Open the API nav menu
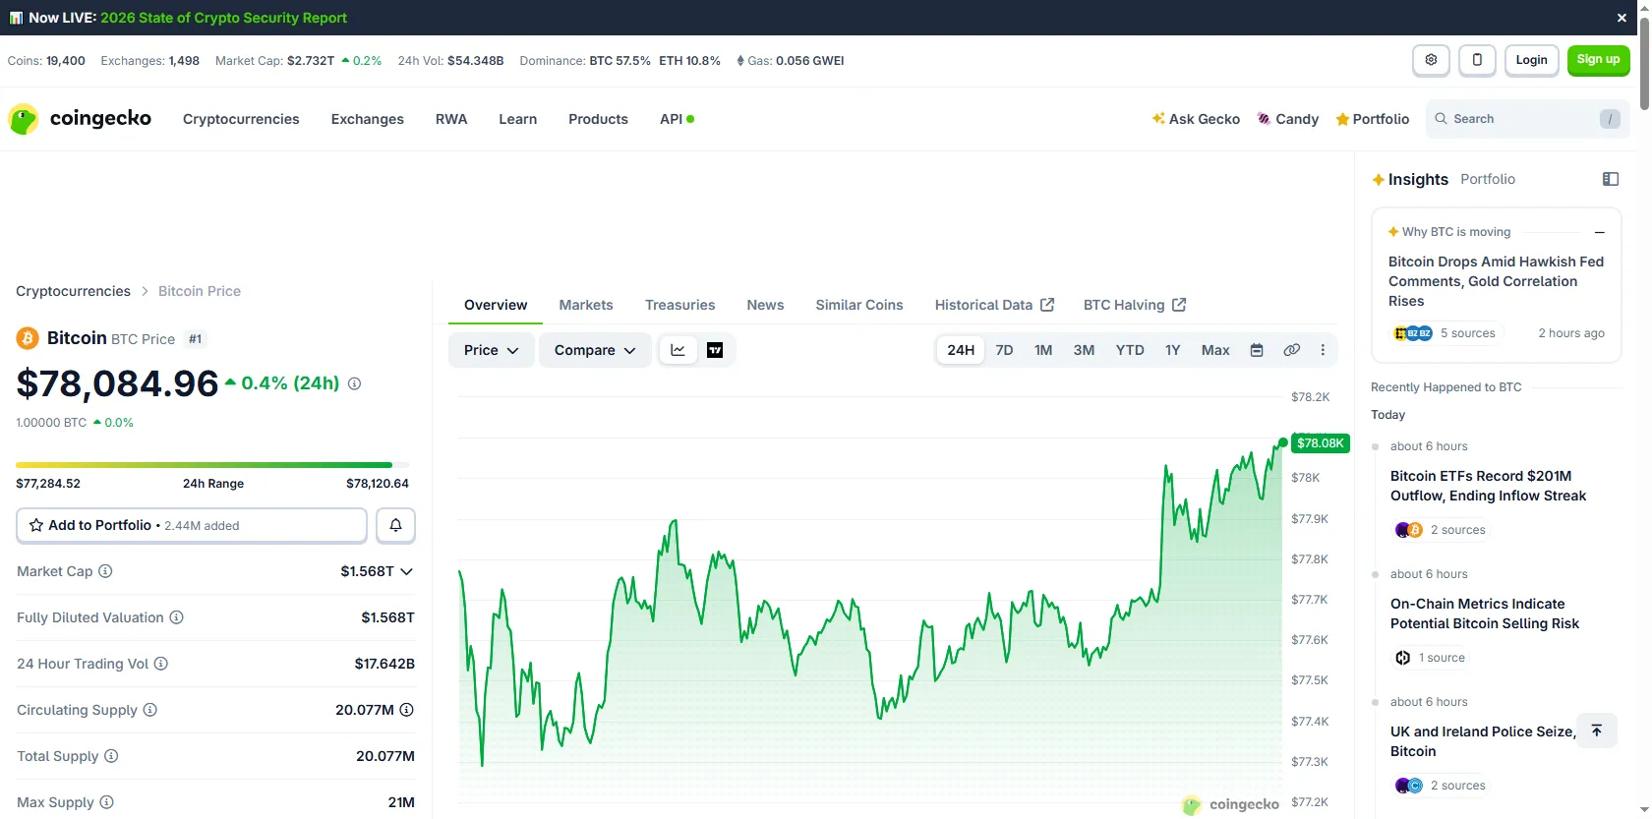 pyautogui.click(x=677, y=119)
